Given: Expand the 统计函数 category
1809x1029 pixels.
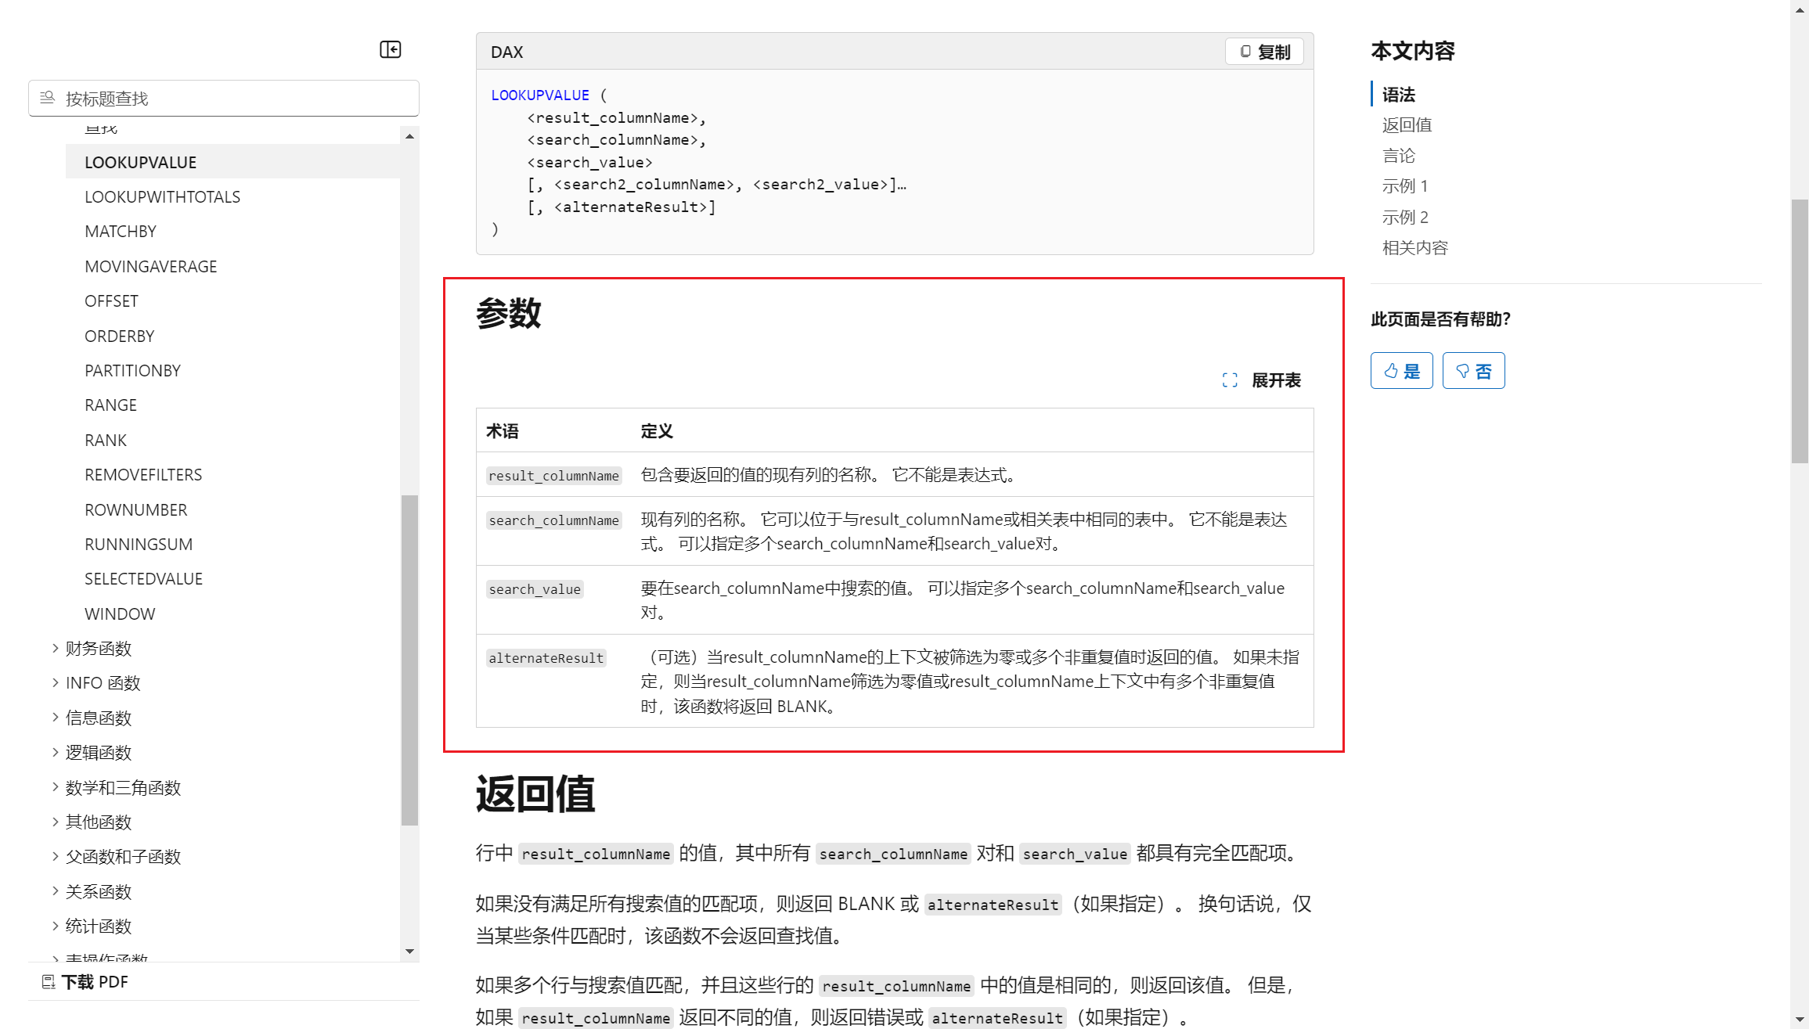Looking at the screenshot, I should tap(56, 926).
